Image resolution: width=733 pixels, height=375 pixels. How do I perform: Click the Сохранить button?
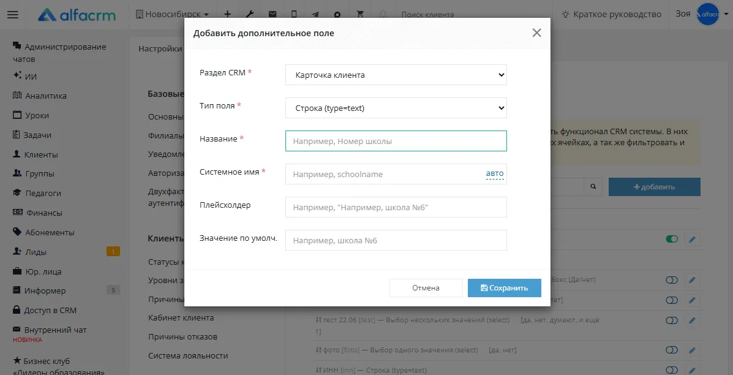tap(505, 288)
